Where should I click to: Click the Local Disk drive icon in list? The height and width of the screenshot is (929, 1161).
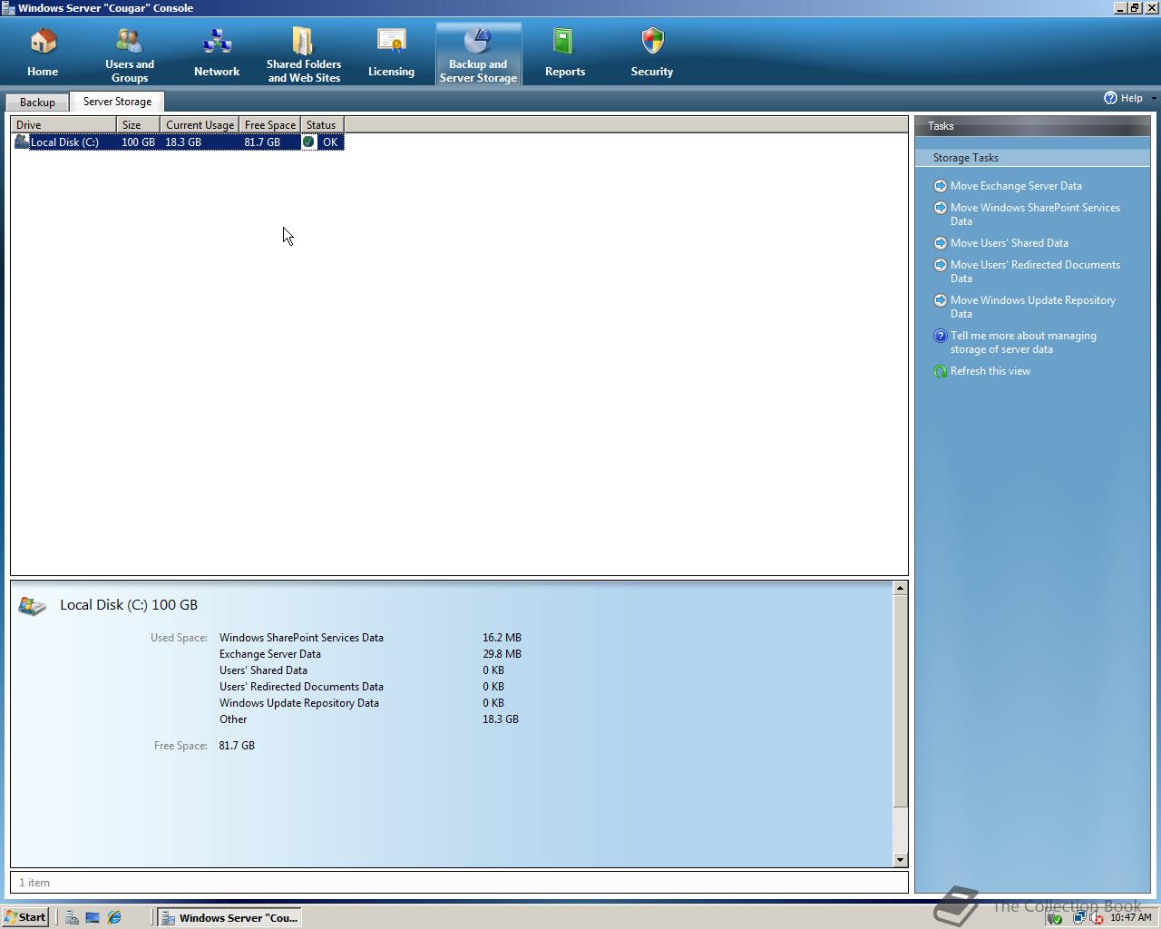pos(21,142)
